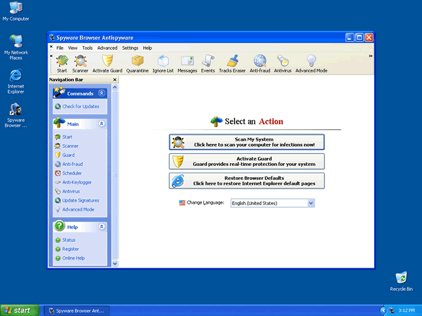Collapse the Commands panel section
422x316 pixels.
click(x=102, y=94)
